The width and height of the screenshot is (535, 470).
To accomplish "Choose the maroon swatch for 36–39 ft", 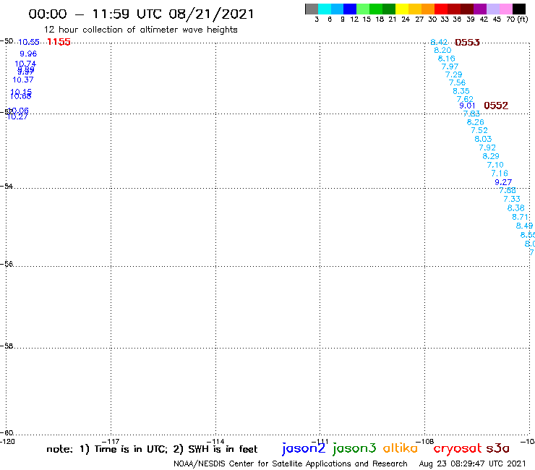I will (x=467, y=9).
